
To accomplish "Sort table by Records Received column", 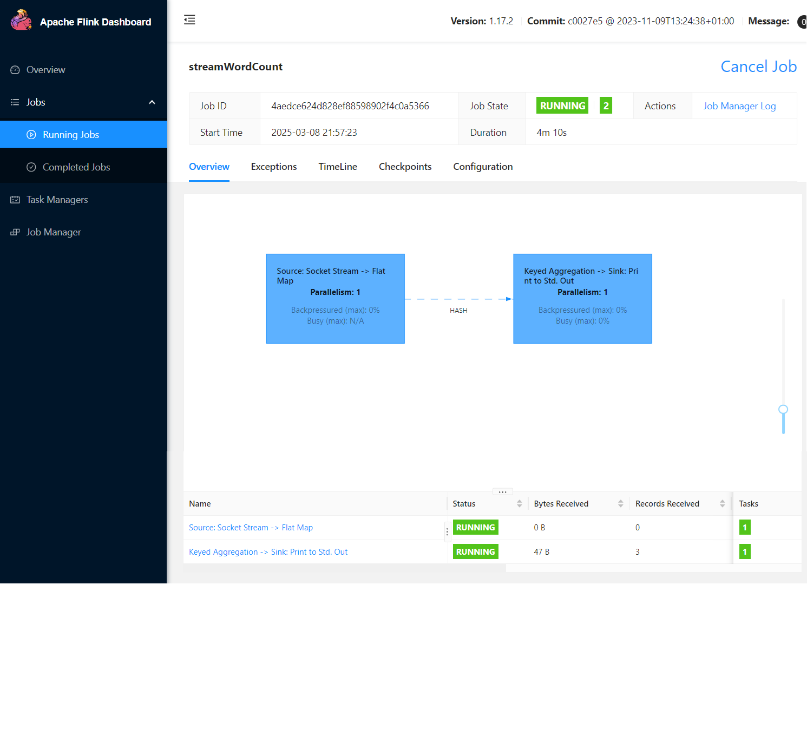I will coord(723,504).
